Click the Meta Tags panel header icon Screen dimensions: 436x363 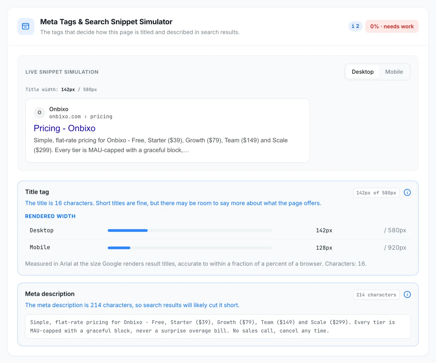26,26
